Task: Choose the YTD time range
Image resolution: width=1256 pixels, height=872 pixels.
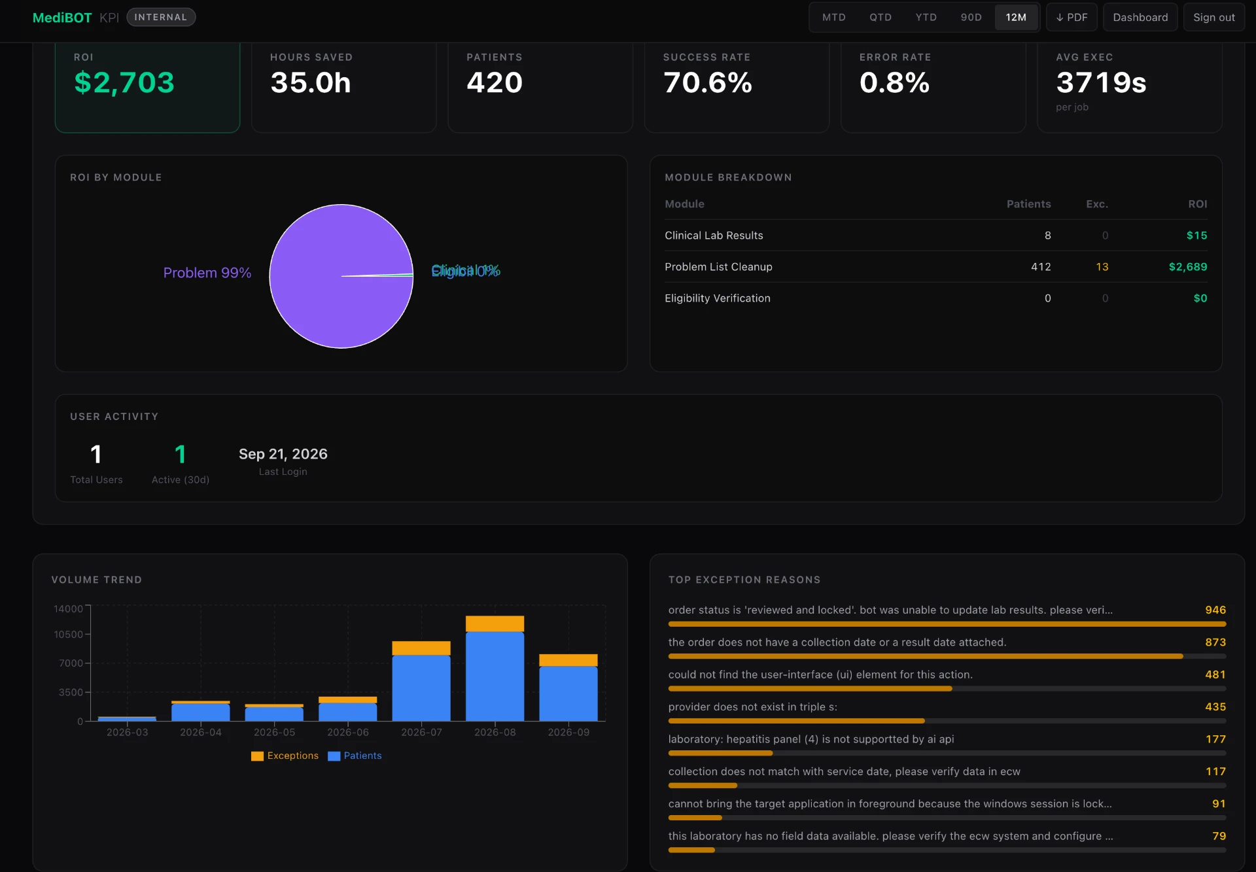Action: point(926,18)
